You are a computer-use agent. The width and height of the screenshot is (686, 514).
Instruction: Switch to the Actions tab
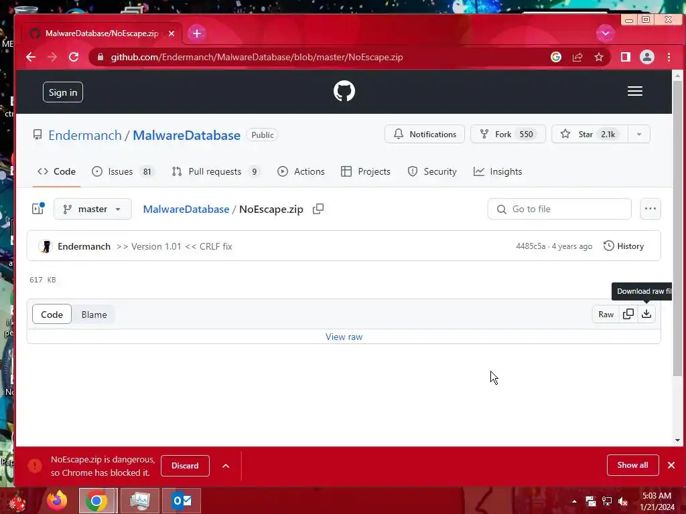301,171
